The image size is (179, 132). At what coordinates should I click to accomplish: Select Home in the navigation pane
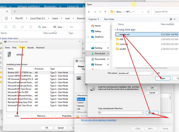click(96, 26)
